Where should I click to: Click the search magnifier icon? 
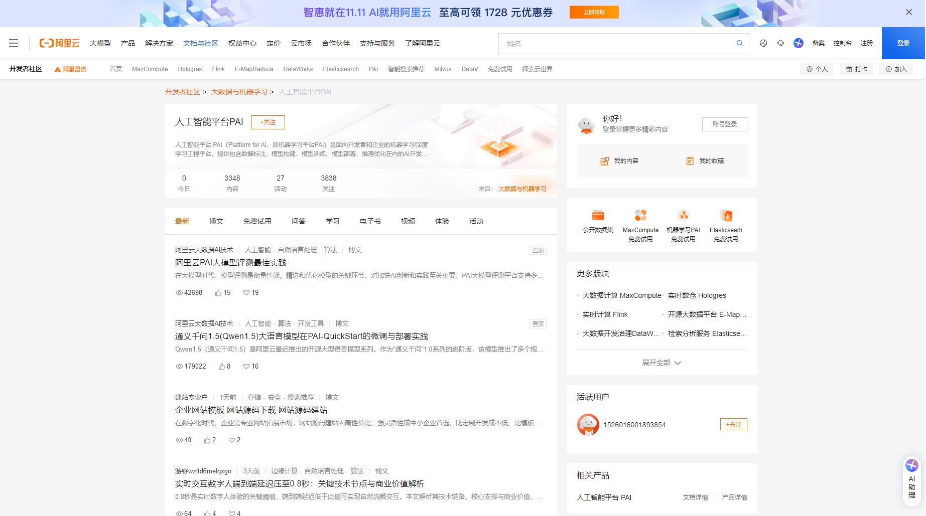739,43
